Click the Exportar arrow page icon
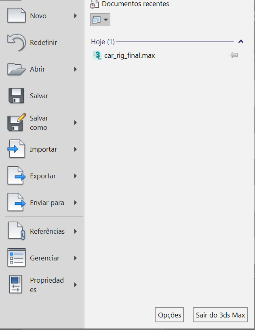This screenshot has height=330, width=255. point(16,176)
